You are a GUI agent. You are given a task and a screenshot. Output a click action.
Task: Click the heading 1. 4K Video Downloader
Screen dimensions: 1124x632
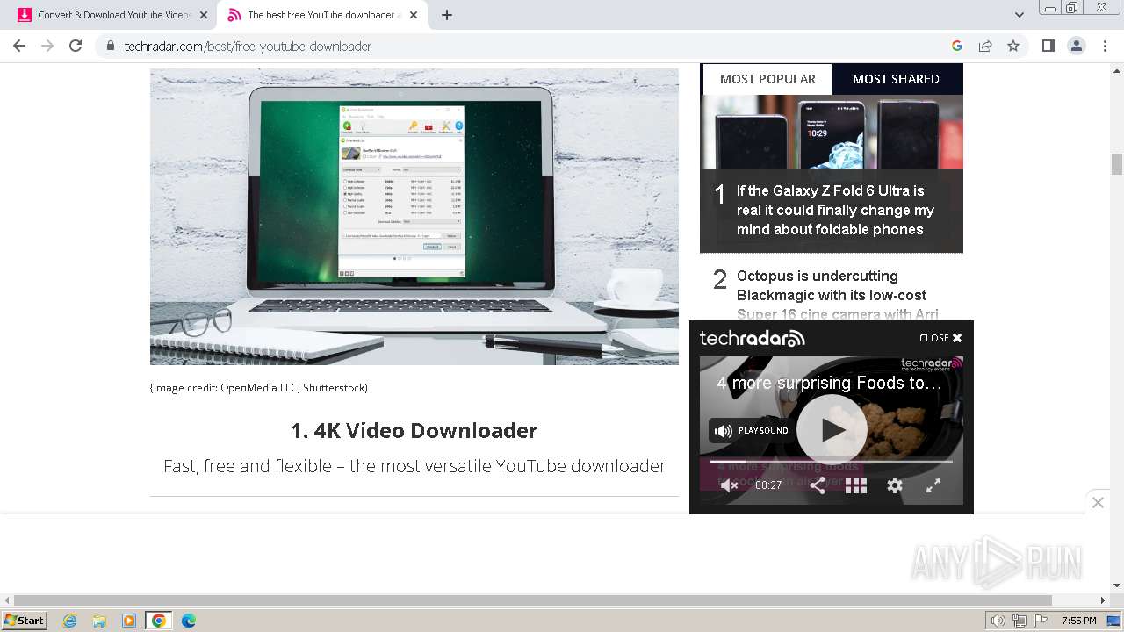414,431
